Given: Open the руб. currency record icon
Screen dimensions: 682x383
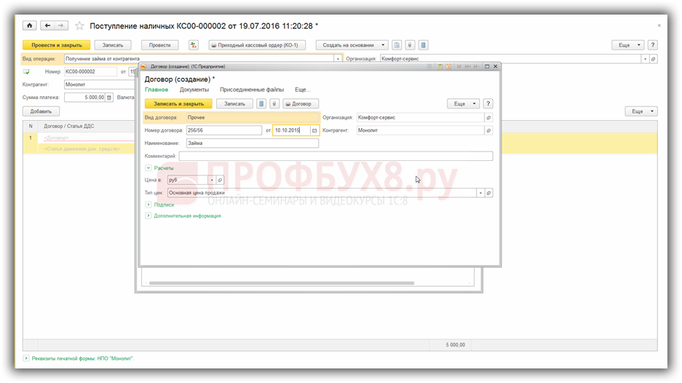Looking at the screenshot, I should [x=220, y=180].
